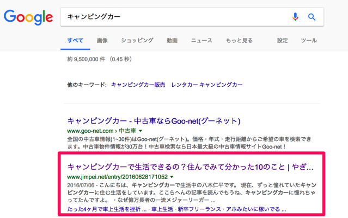Open the ニュース tab

click(202, 41)
